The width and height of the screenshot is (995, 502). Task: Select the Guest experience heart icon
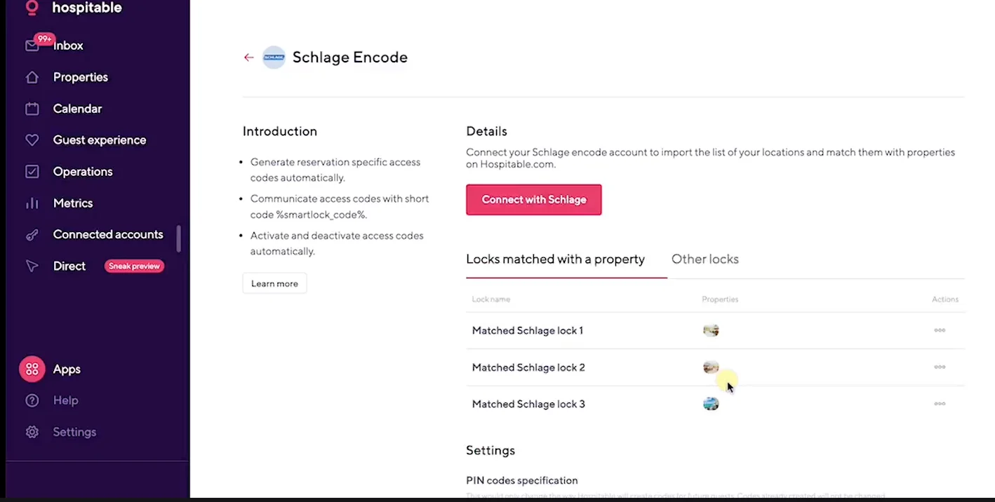click(x=32, y=140)
